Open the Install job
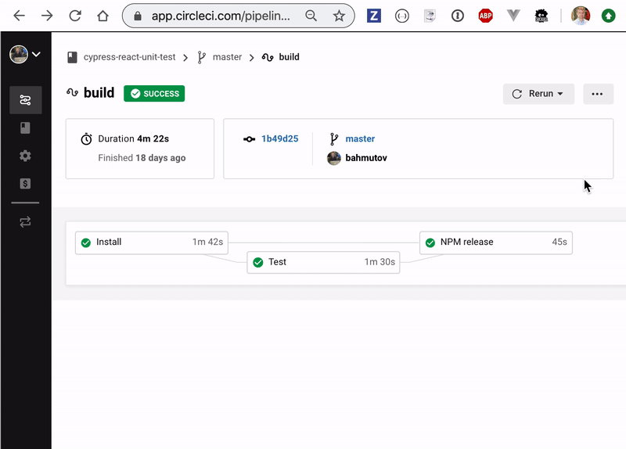This screenshot has height=449, width=626. tap(152, 242)
